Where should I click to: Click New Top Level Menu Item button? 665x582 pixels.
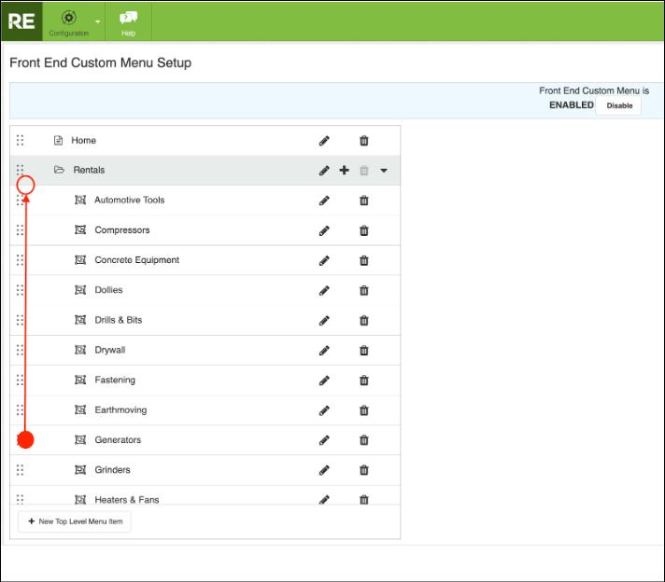[x=75, y=521]
